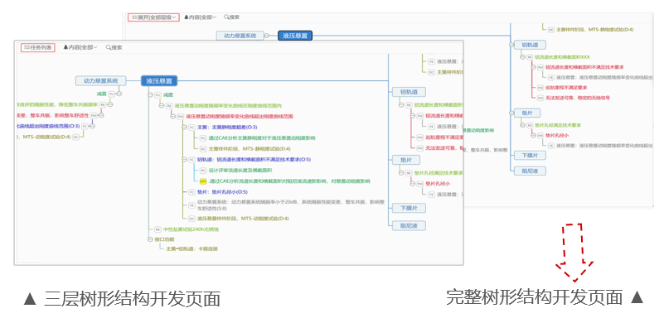Select 液压悬置 root node in back window
Viewport: 664px width, 323px height.
[295, 36]
